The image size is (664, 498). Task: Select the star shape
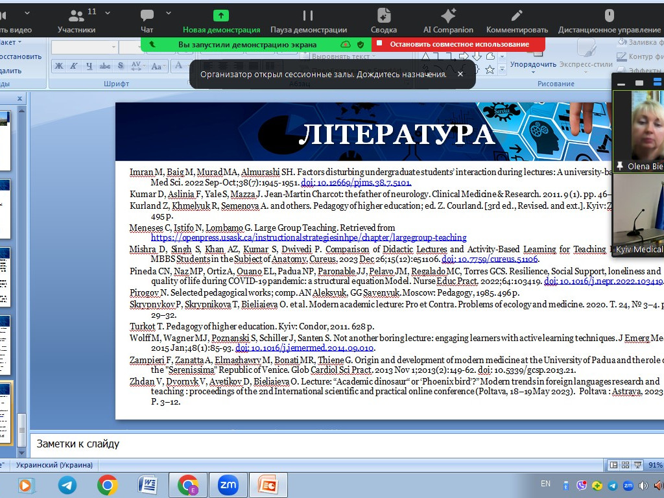pyautogui.click(x=490, y=69)
